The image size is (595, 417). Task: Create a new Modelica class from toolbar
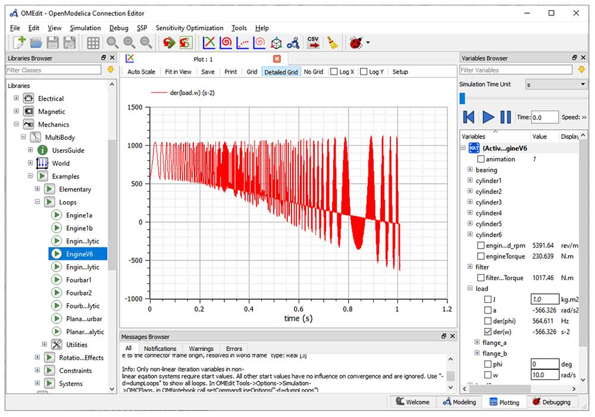click(18, 42)
